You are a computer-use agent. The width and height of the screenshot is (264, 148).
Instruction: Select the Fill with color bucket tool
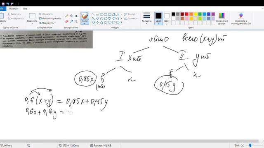point(71,16)
